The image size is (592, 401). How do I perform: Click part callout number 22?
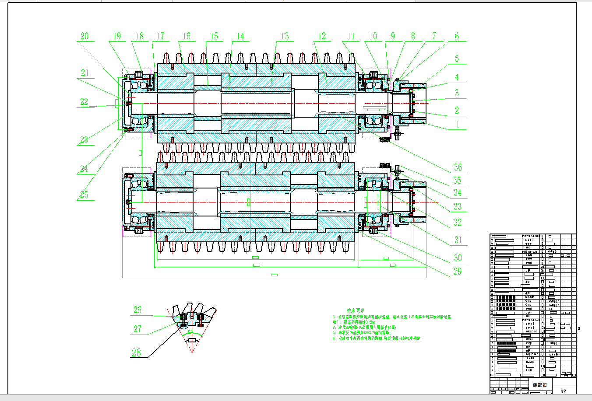point(84,102)
